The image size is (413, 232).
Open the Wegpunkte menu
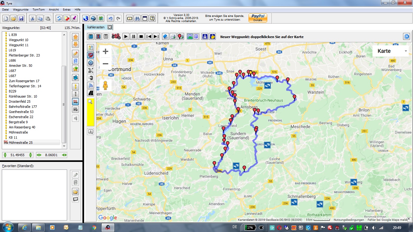pos(21,10)
